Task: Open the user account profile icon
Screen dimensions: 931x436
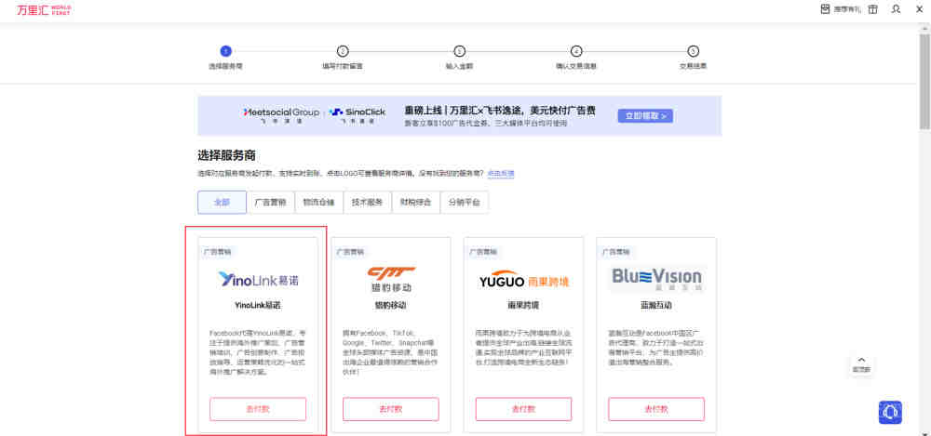Action: coord(896,9)
